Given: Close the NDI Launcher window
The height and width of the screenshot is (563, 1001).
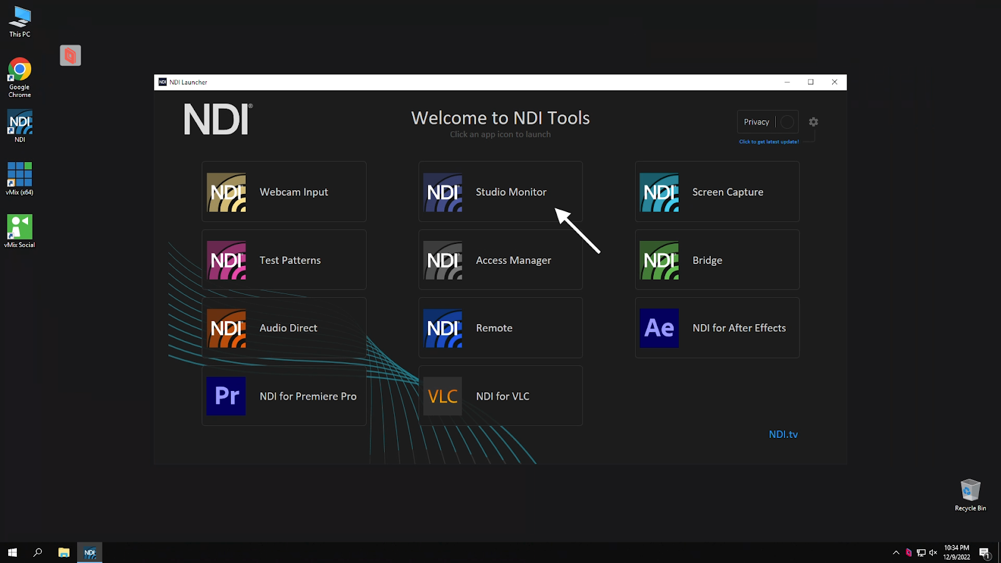Looking at the screenshot, I should click(x=835, y=82).
